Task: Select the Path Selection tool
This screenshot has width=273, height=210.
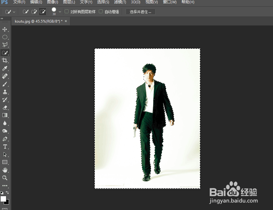Action: pyautogui.click(x=5, y=154)
